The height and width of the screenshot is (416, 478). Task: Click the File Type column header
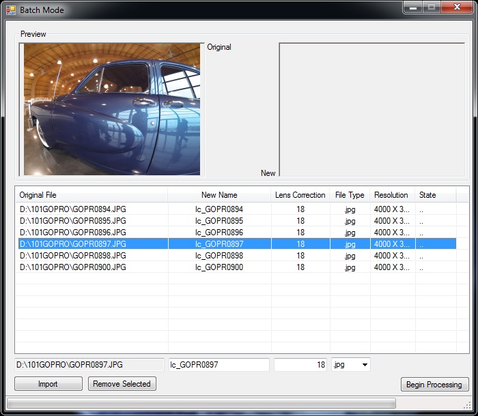pos(350,195)
